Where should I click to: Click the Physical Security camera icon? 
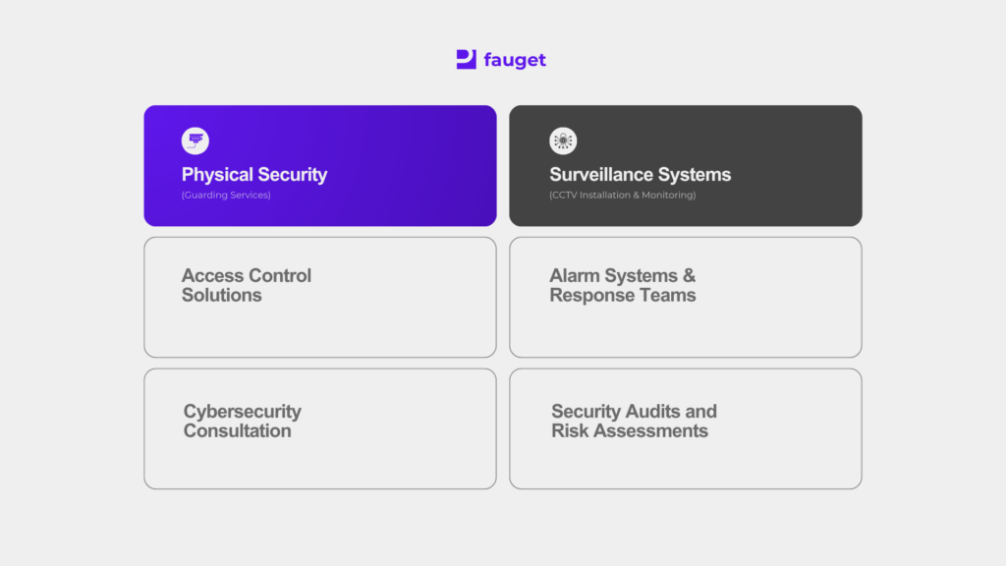point(196,141)
